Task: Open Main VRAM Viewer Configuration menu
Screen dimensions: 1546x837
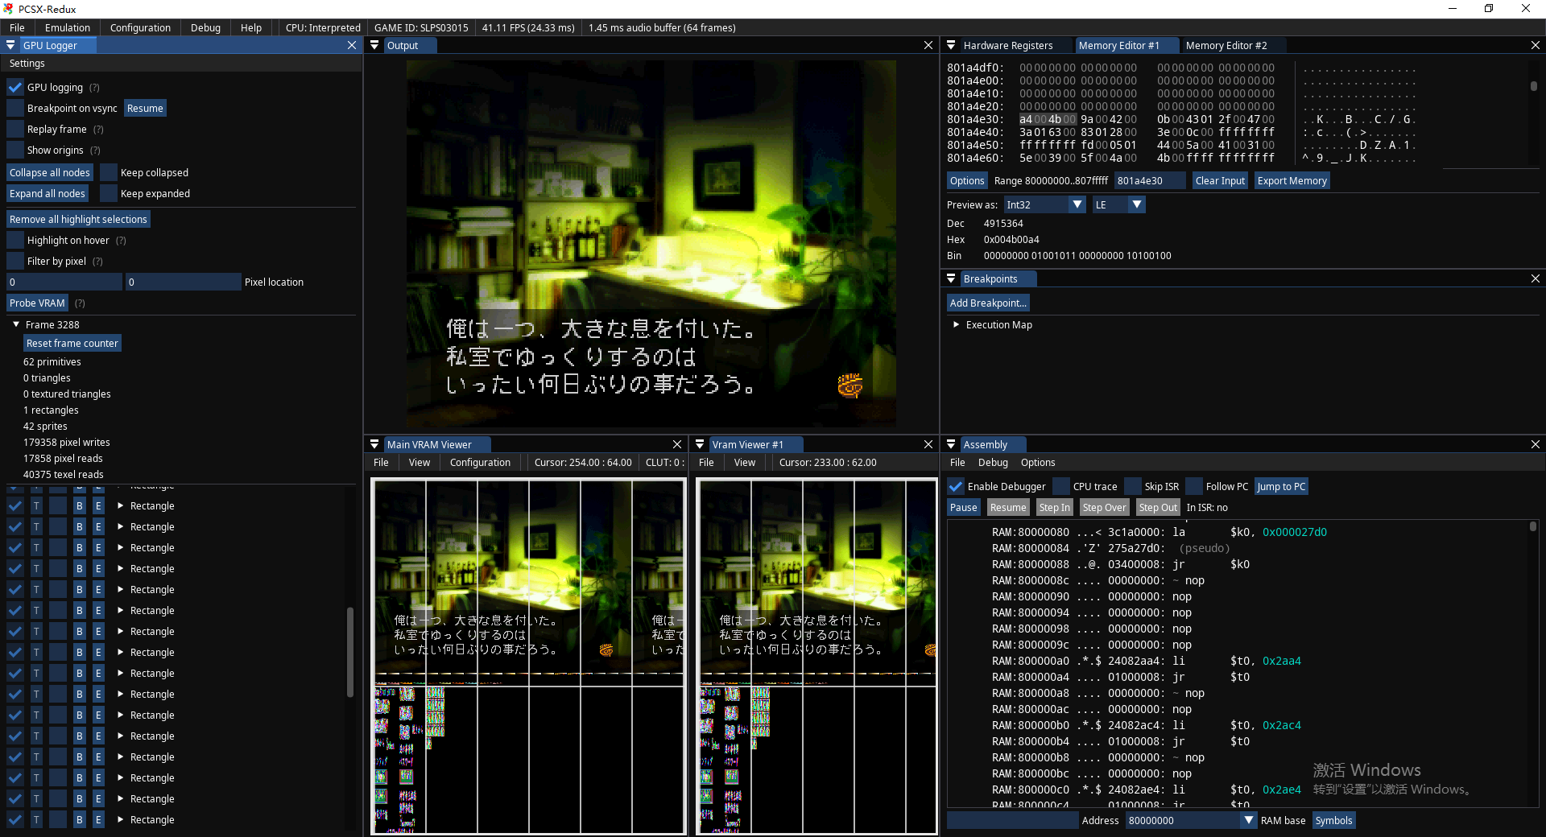Action: 480,463
